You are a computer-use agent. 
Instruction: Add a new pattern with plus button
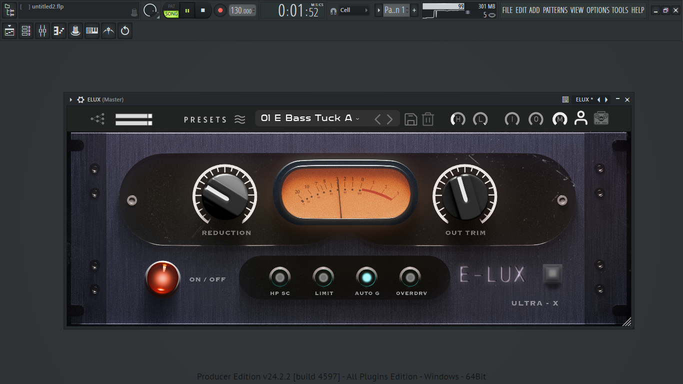(414, 10)
